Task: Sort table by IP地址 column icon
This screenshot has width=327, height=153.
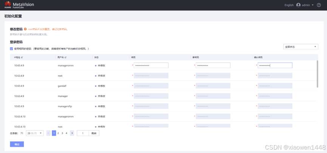Action: (x=22, y=57)
